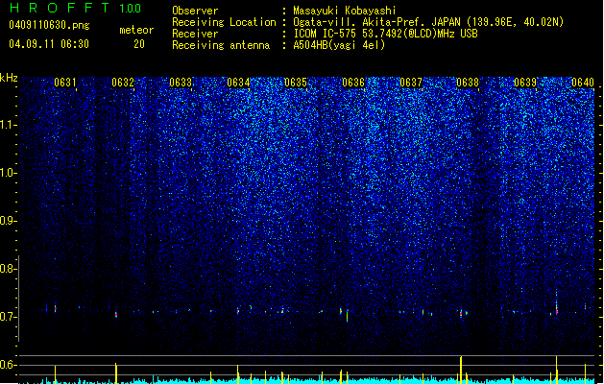Click the 'Receiving Location' label
The height and width of the screenshot is (384, 604).
tap(224, 22)
